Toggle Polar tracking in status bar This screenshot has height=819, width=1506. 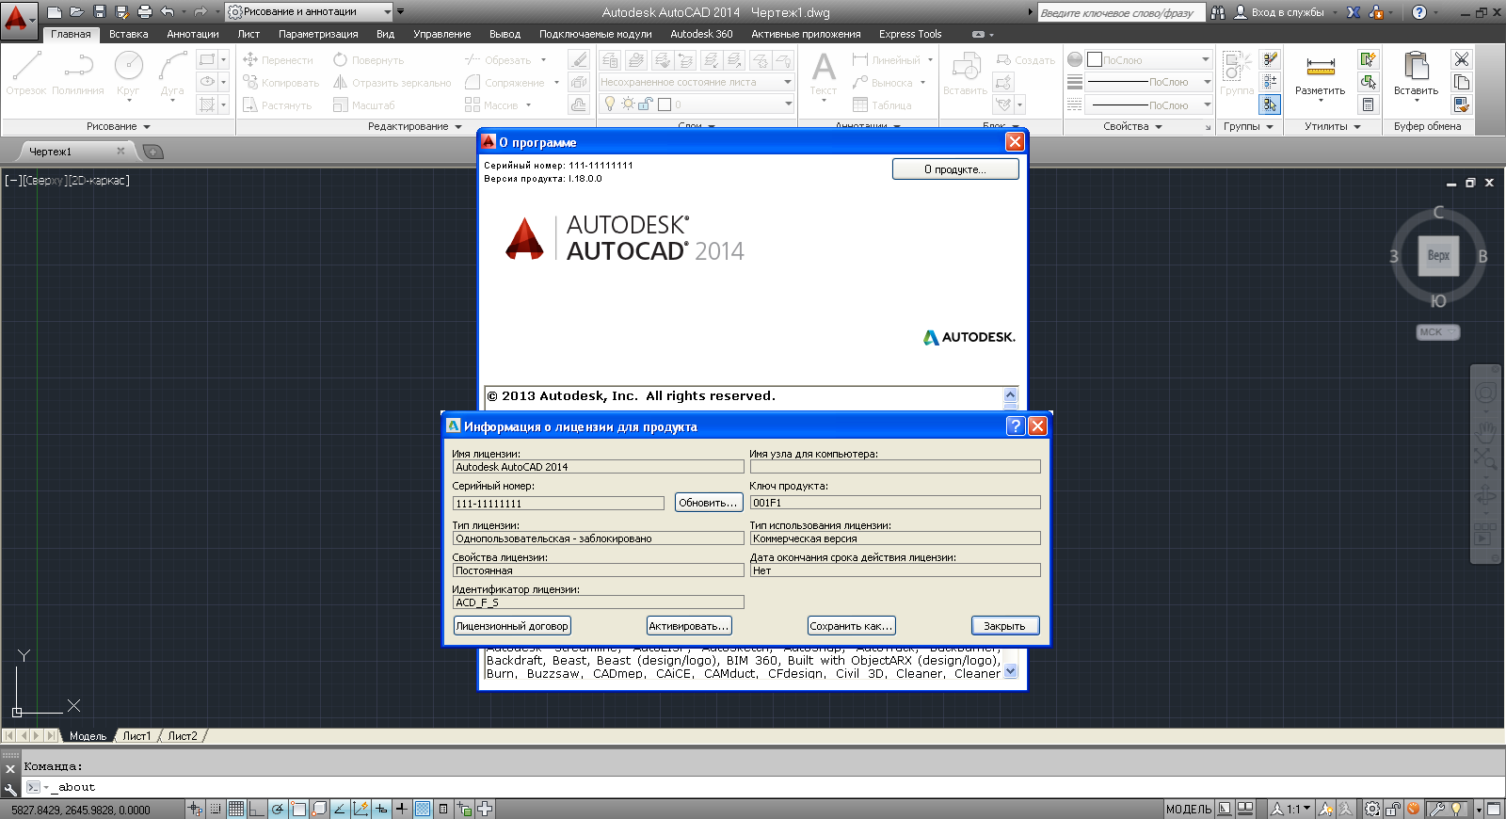coord(278,809)
